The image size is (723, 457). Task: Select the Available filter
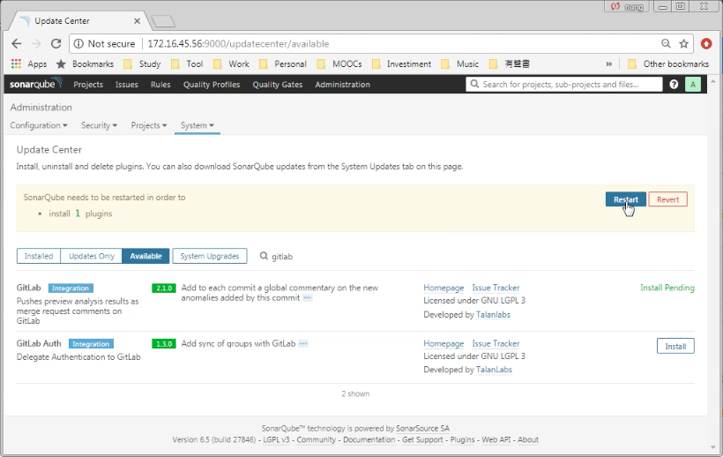coord(145,256)
